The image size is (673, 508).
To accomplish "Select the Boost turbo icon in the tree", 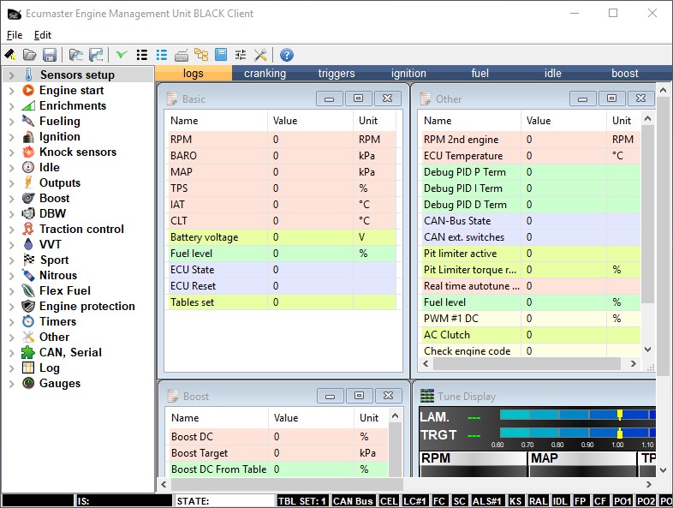I will click(x=28, y=198).
